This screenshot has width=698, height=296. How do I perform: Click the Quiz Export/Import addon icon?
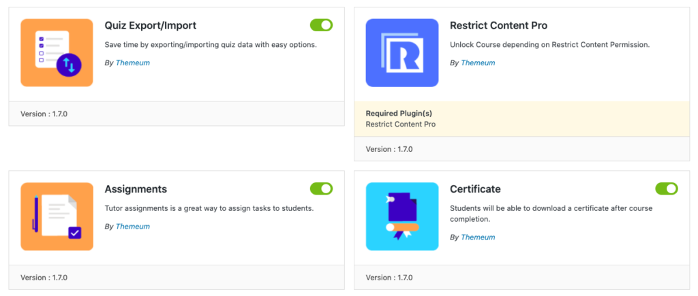pos(57,52)
